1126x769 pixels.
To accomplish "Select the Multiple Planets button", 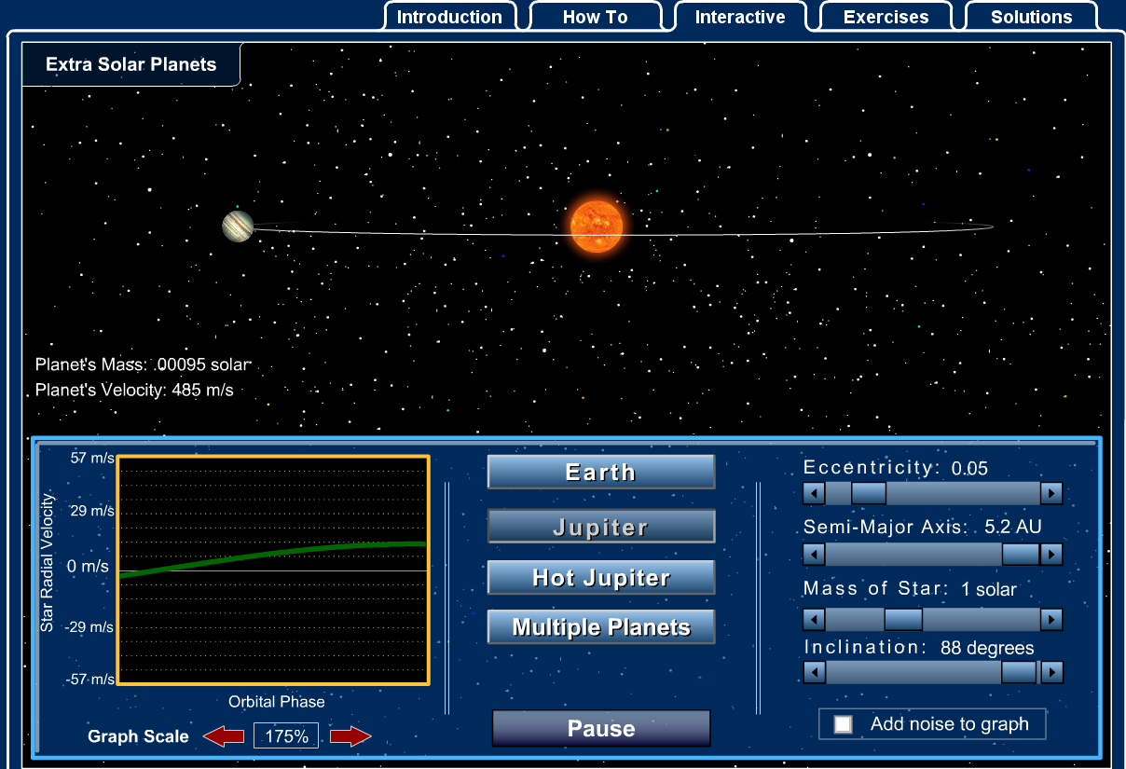I will (x=600, y=627).
